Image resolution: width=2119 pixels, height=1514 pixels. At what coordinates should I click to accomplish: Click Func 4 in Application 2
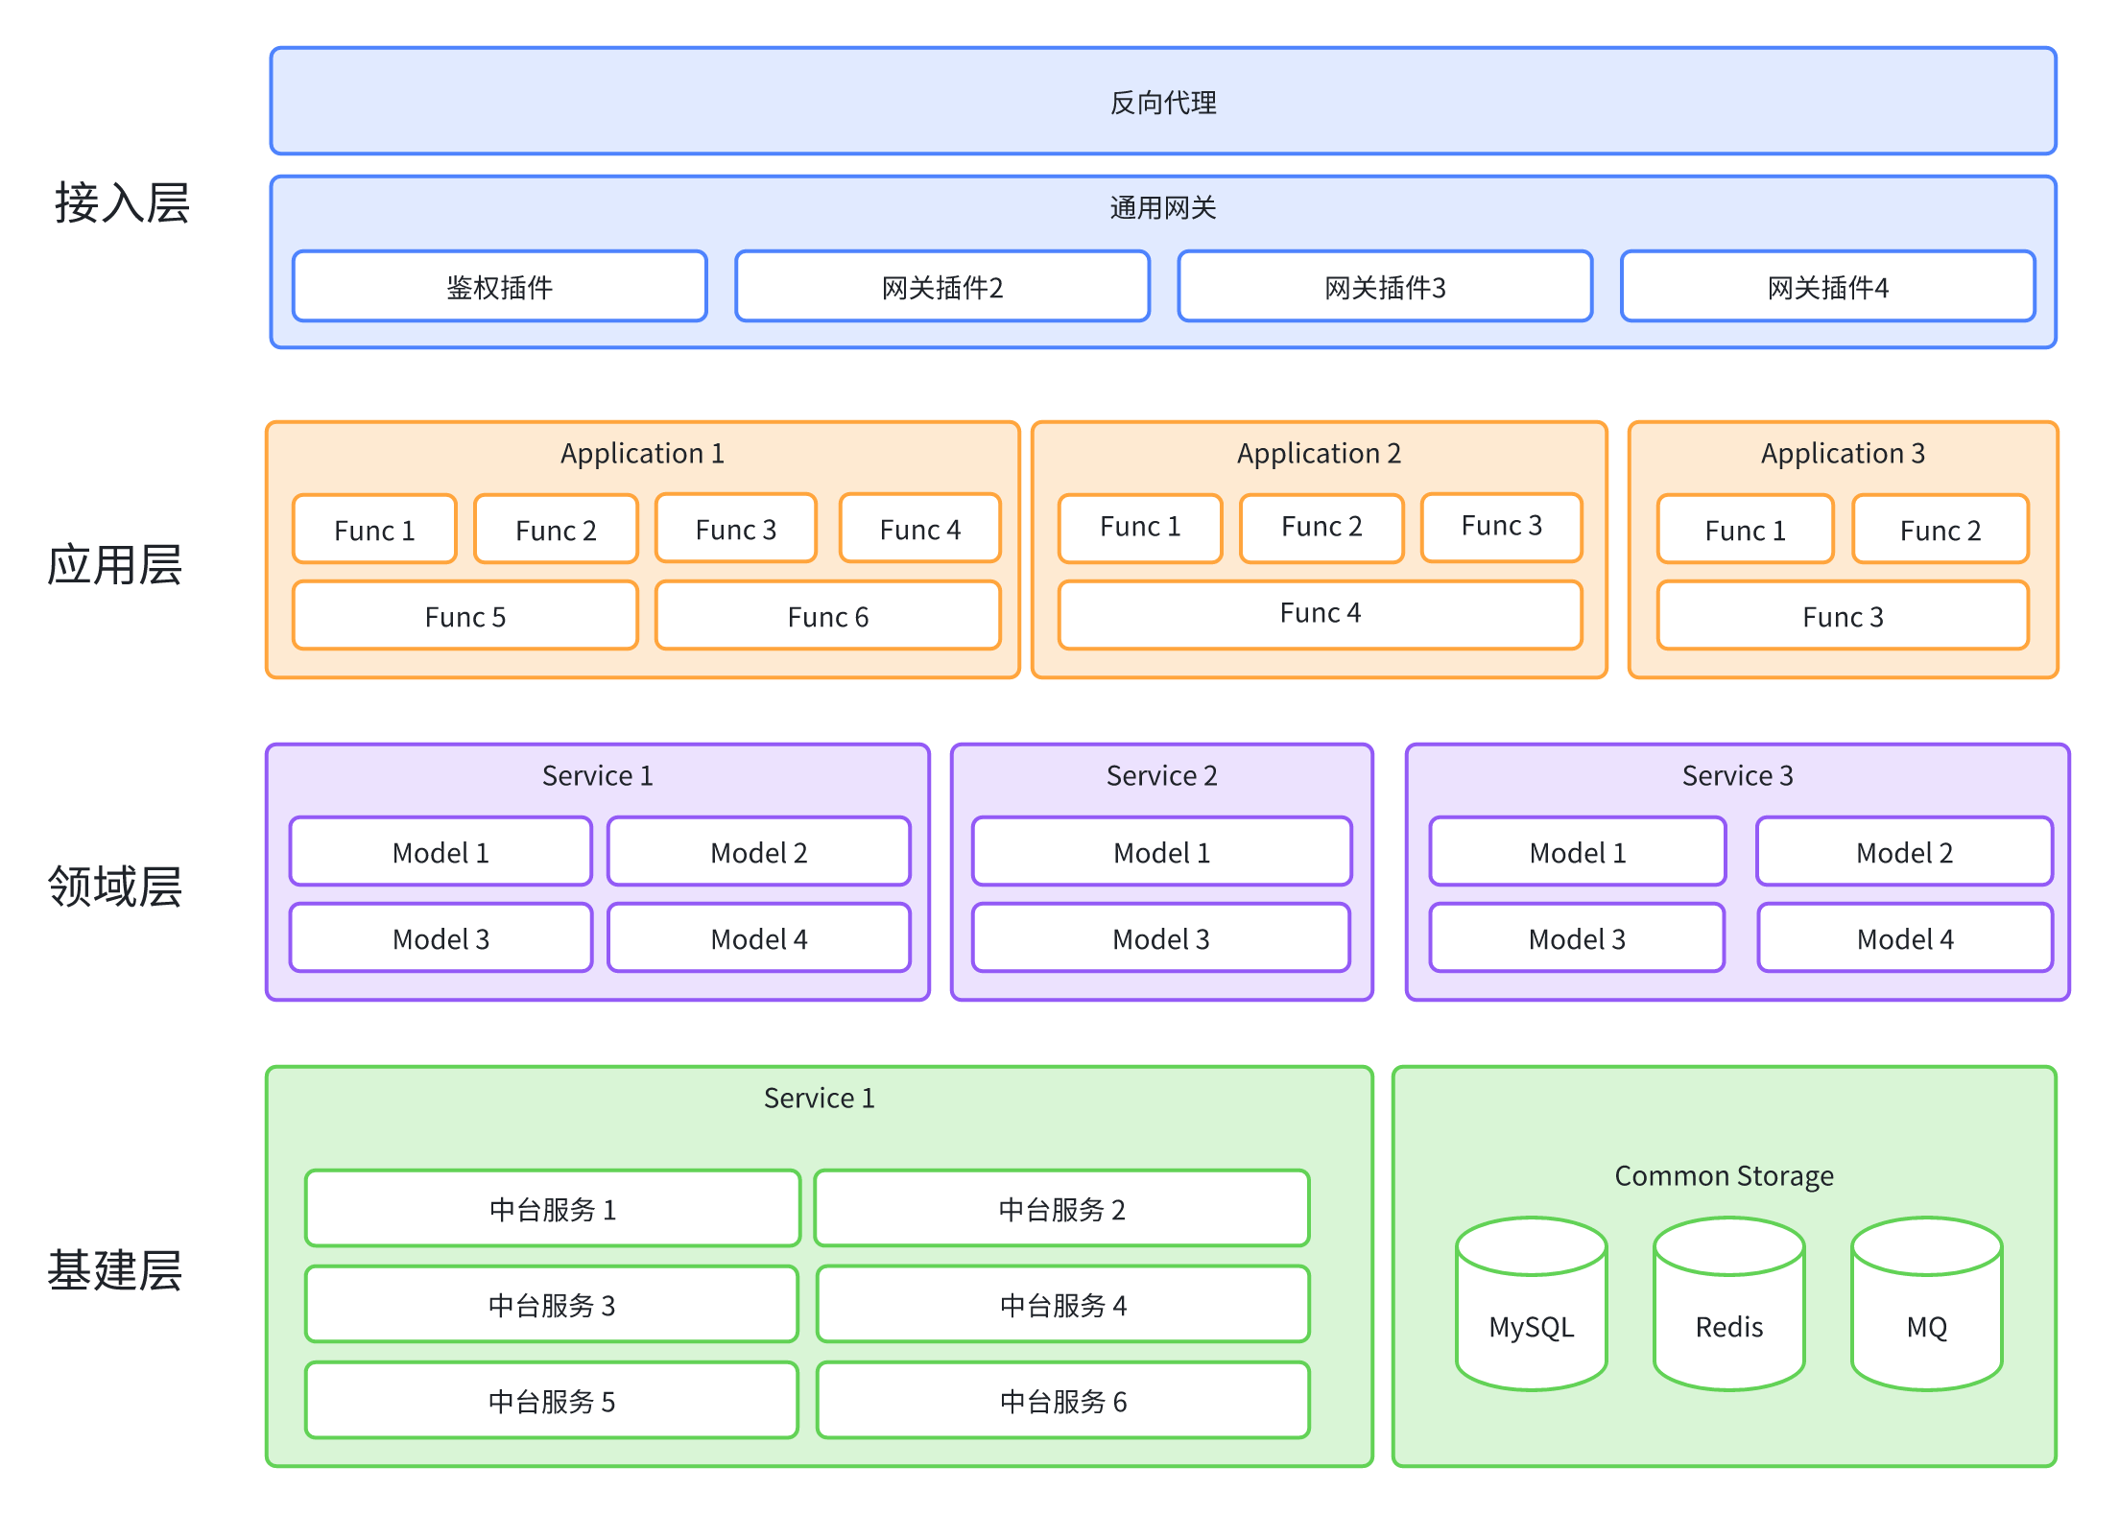pyautogui.click(x=1320, y=613)
